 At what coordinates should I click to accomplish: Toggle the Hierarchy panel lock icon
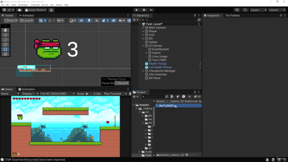195,15
